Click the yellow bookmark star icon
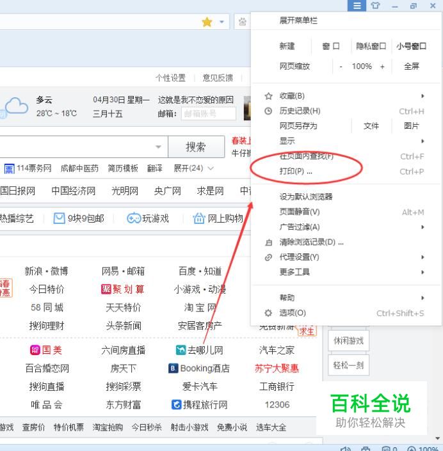The image size is (443, 451). pyautogui.click(x=207, y=22)
